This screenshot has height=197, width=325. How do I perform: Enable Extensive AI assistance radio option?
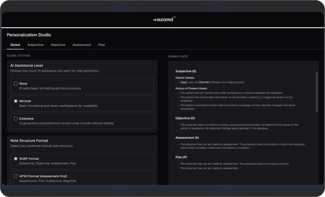tap(16, 118)
